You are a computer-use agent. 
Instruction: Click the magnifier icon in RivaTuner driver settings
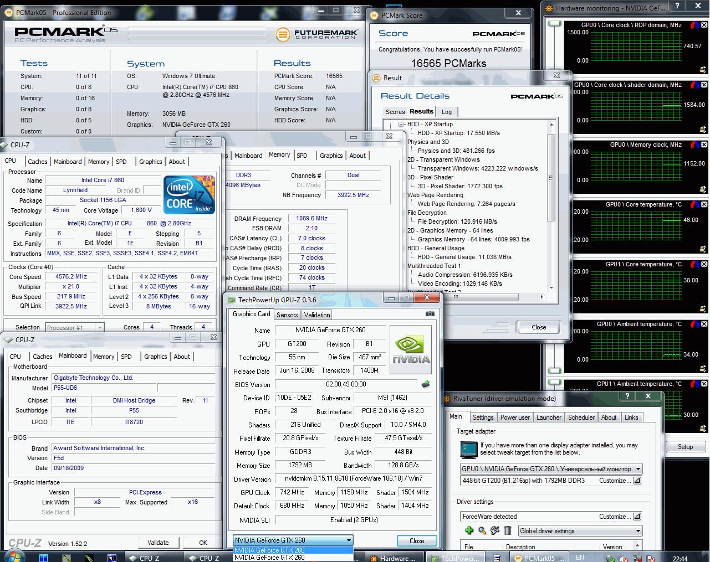(x=482, y=530)
